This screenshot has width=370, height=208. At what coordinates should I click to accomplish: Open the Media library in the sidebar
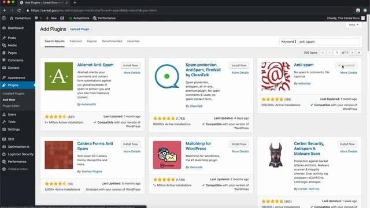[12, 45]
